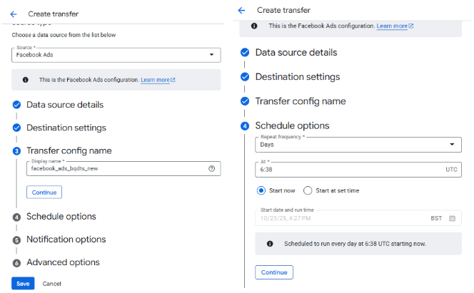Click Continue below the Display name field
This screenshot has width=474, height=293.
44,192
